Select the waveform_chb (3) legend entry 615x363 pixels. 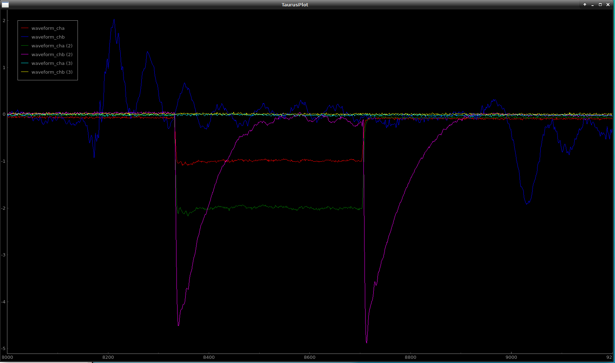[52, 72]
